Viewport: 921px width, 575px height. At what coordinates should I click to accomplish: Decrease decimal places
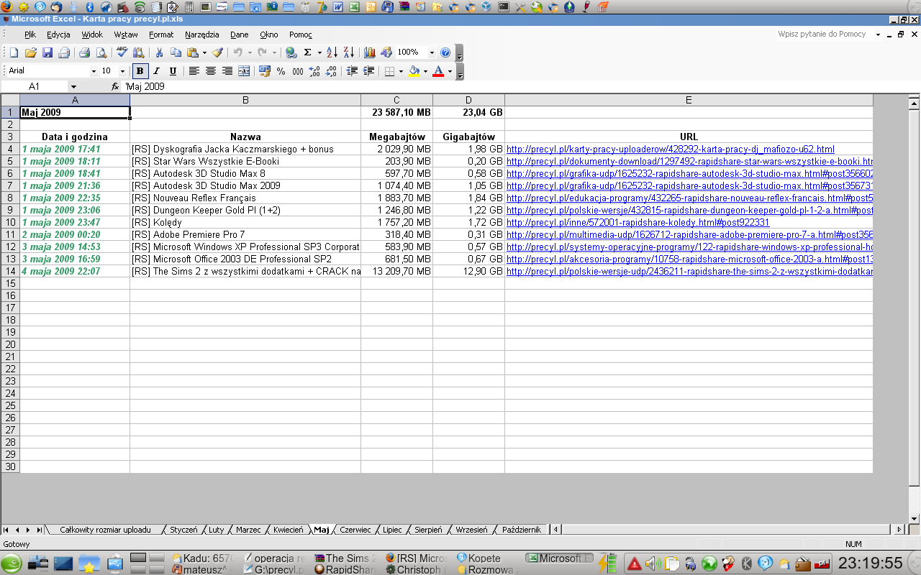tap(331, 71)
